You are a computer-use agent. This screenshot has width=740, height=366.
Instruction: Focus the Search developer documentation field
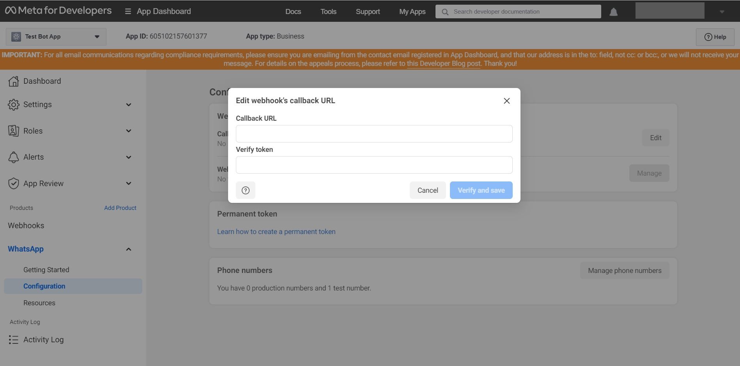pos(518,12)
